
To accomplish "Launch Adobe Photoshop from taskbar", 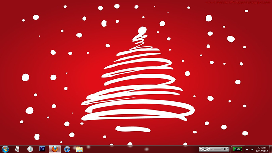I will point(42,149).
